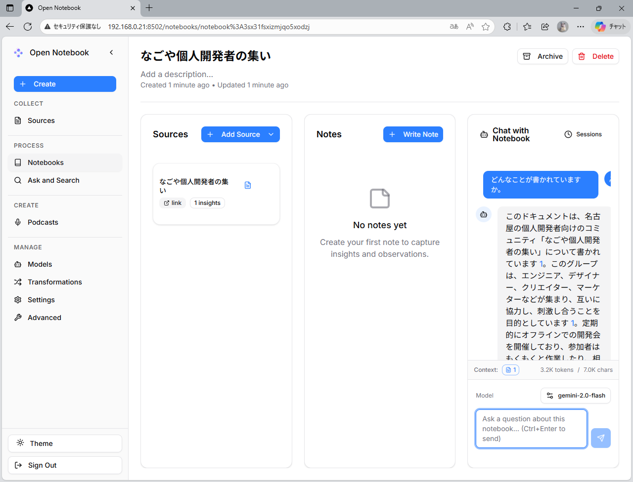Click the bot avatar icon in chat

[x=484, y=214]
